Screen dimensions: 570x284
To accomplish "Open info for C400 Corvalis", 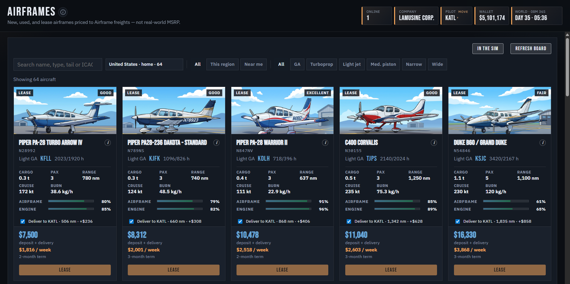I will 434,143.
